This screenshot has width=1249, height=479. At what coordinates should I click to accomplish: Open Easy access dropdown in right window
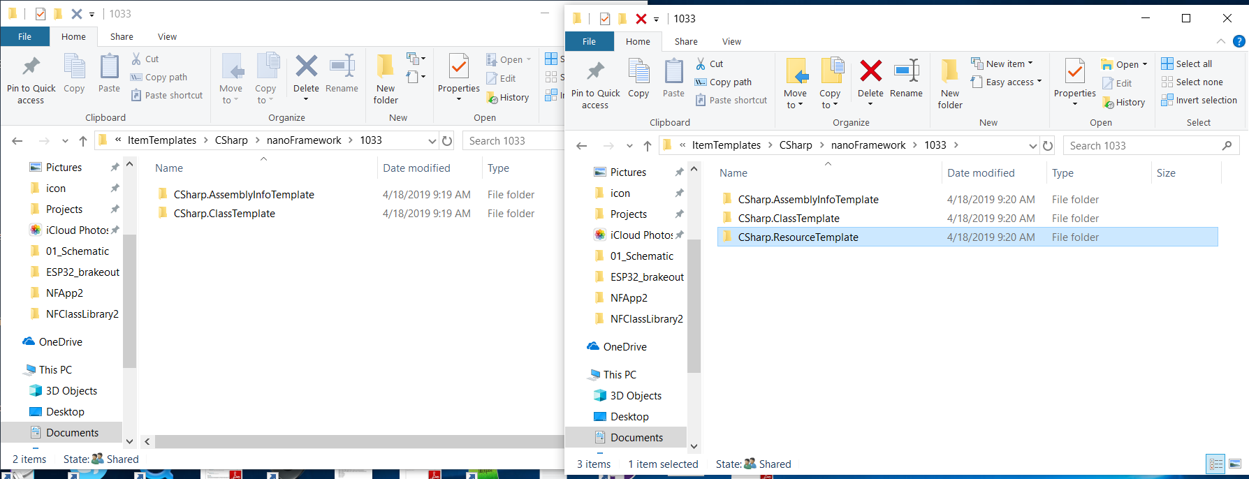click(1007, 82)
